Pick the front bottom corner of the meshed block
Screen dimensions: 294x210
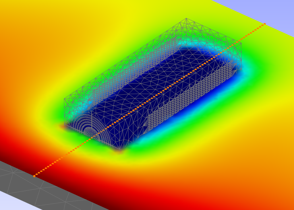(120, 149)
